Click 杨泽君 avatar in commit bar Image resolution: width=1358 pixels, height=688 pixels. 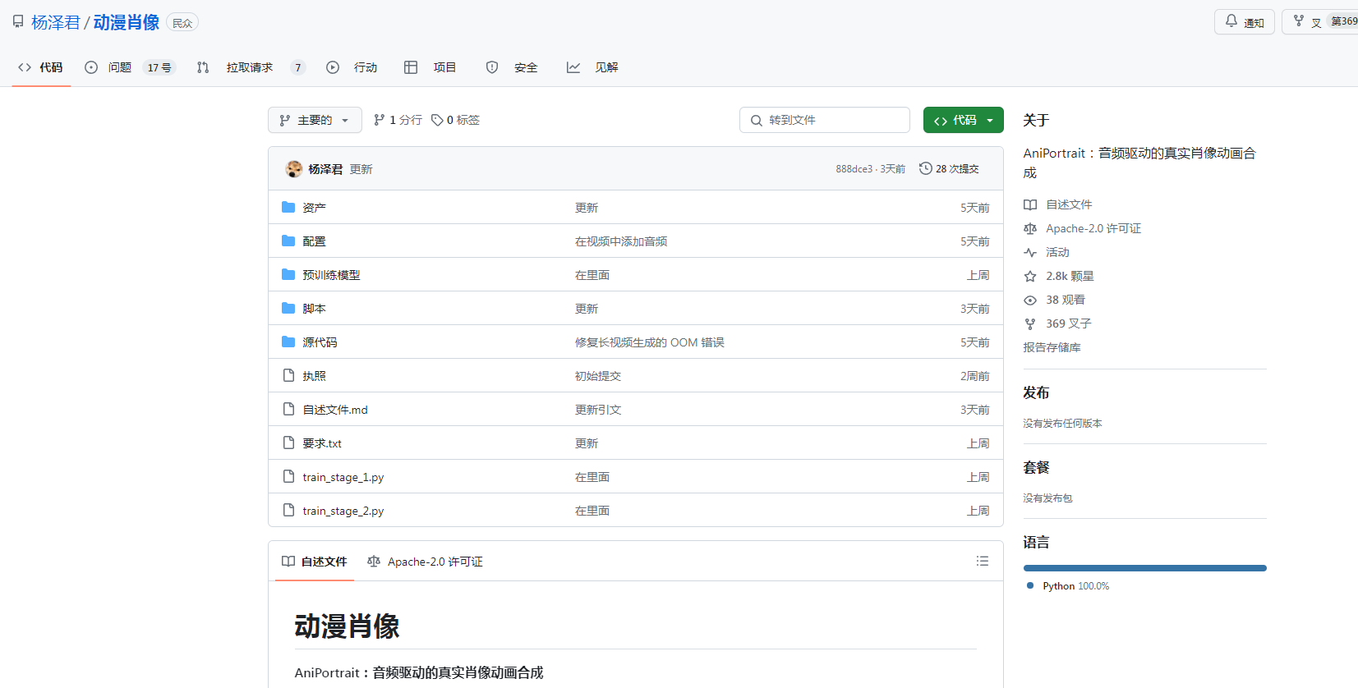[293, 169]
